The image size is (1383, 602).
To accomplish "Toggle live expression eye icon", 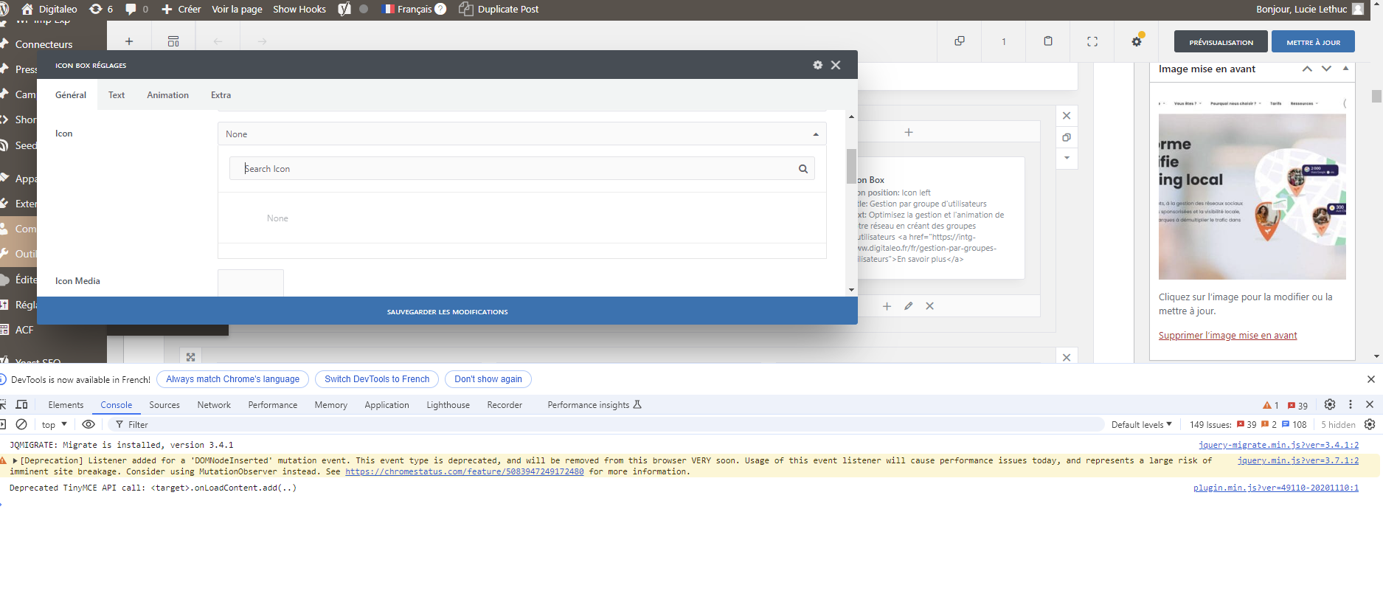I will click(89, 424).
